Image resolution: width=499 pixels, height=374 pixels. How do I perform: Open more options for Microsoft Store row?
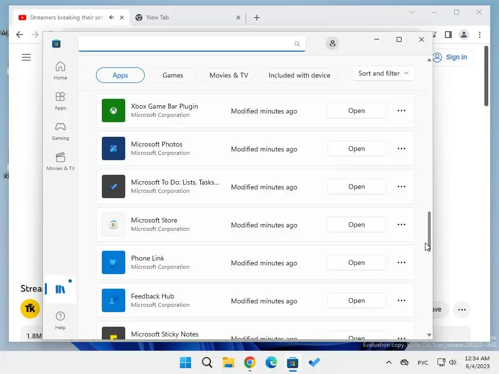(402, 224)
